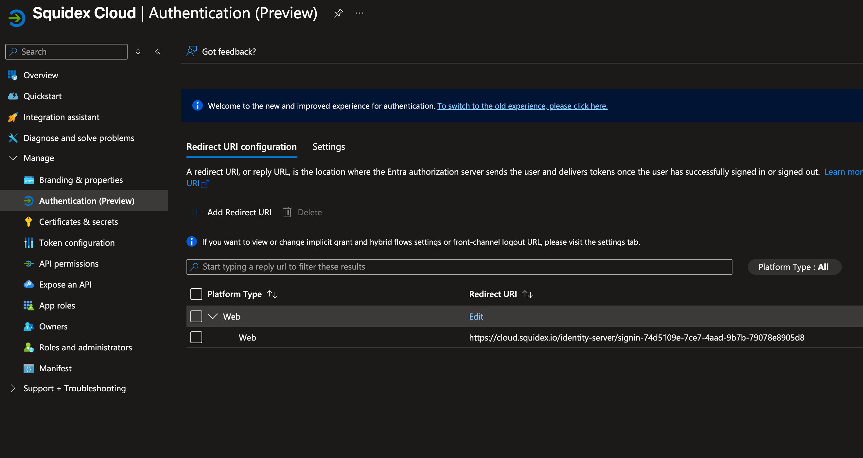
Task: Click the Expose an API cloud icon
Action: 28,284
